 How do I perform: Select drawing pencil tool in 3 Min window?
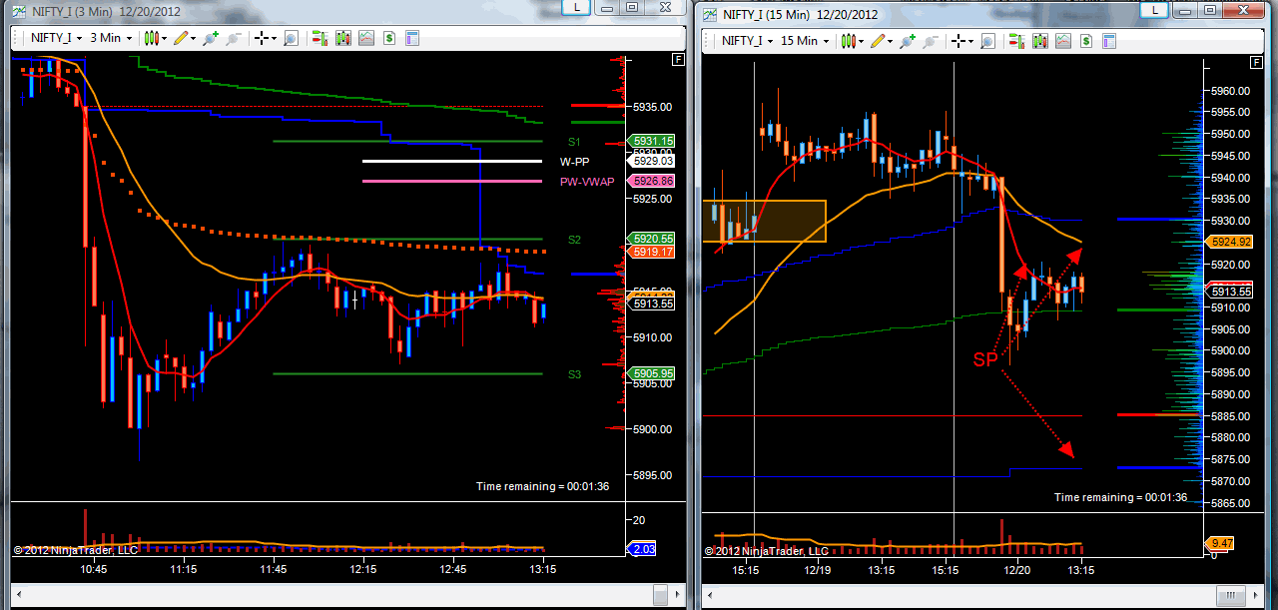point(181,38)
